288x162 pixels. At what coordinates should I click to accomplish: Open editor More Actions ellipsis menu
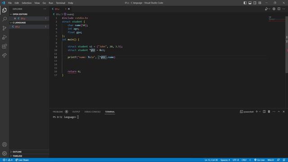284,9
